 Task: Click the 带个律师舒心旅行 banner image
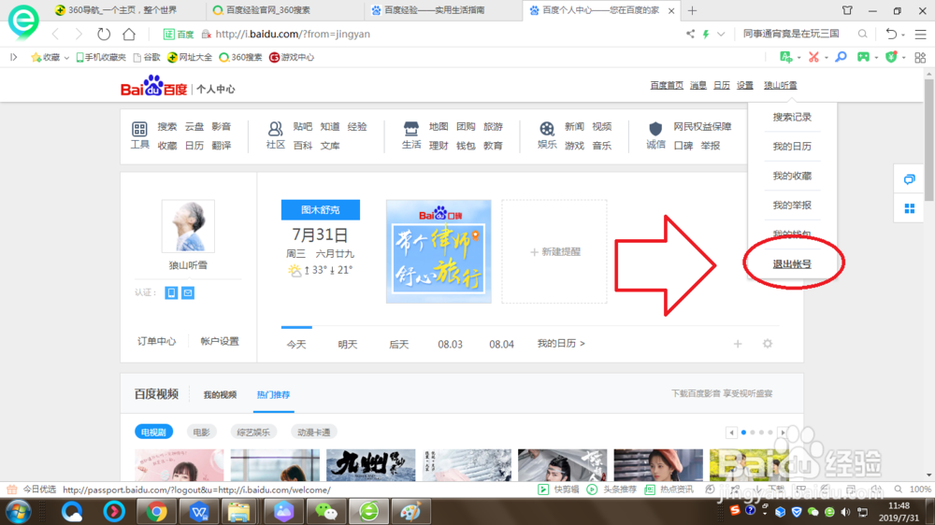pyautogui.click(x=439, y=251)
